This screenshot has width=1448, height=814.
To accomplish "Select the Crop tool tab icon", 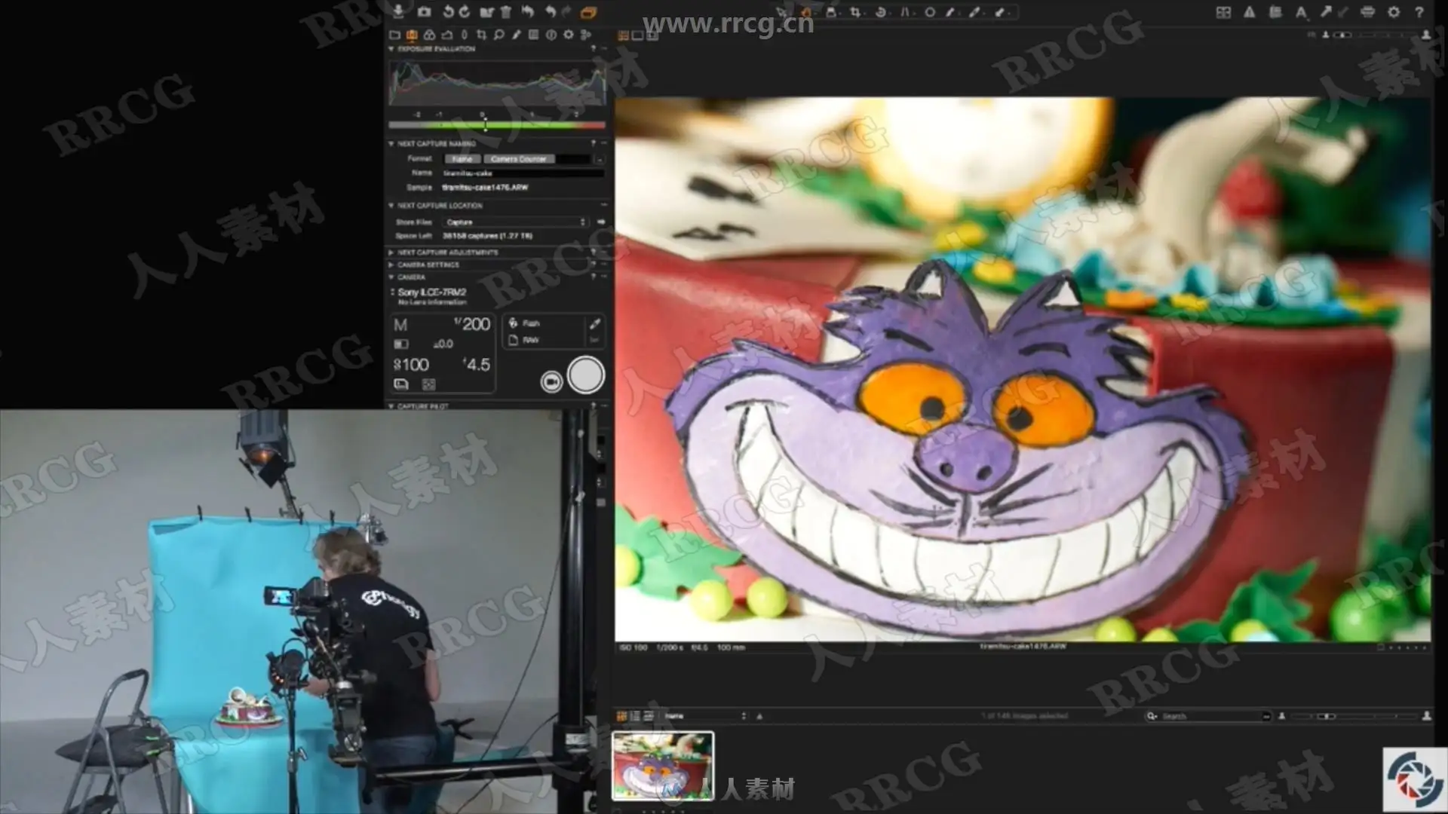I will tap(481, 35).
